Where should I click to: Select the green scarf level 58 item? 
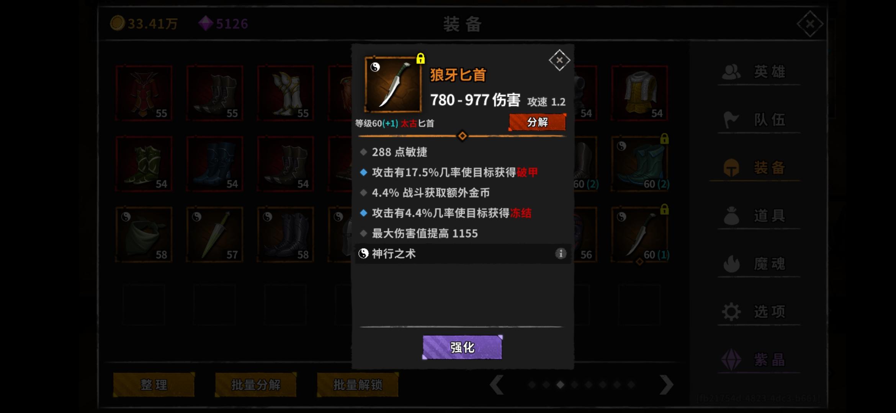point(144,235)
